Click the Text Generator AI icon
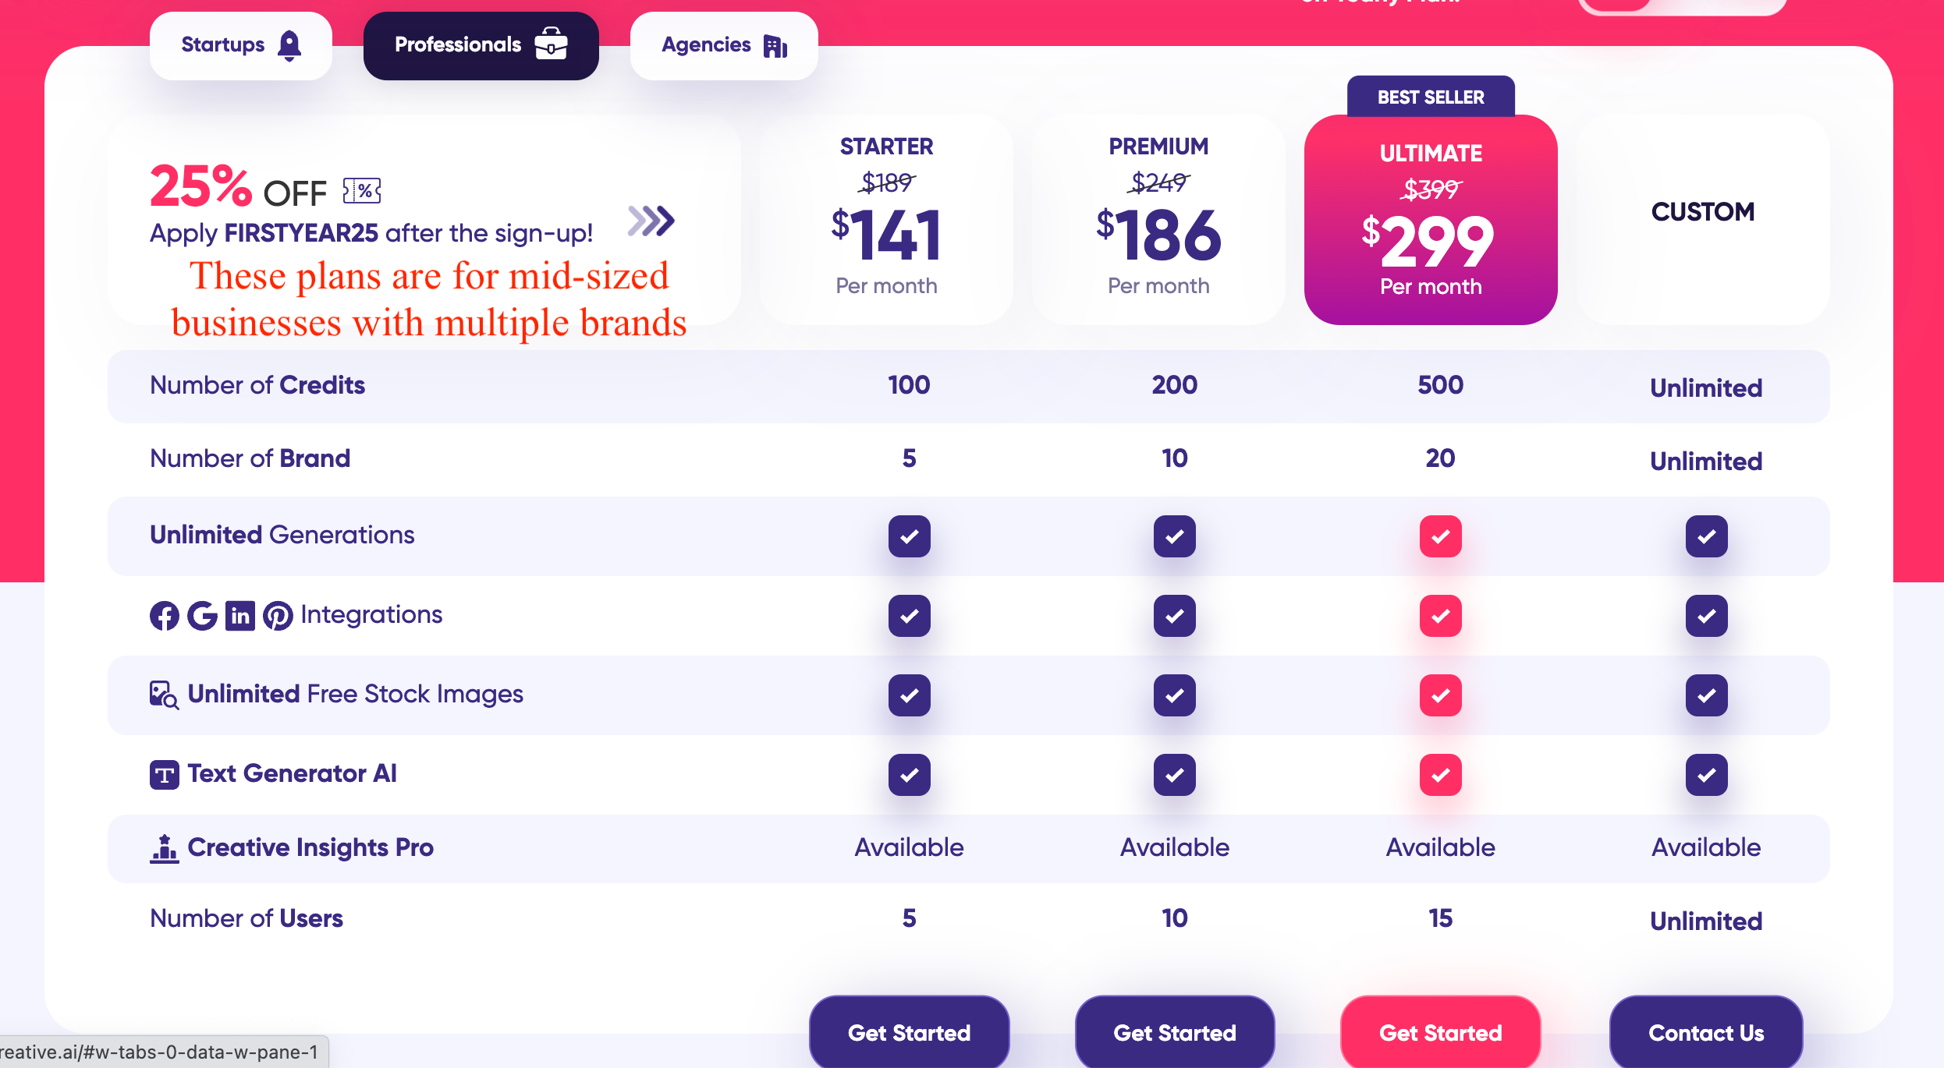Viewport: 1944px width, 1068px height. 164,775
